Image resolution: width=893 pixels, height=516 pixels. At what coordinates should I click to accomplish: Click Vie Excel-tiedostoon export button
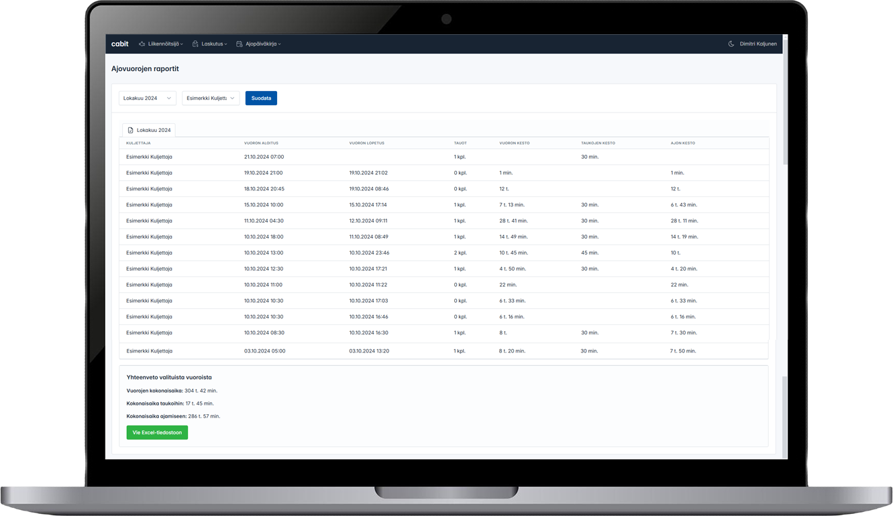[x=157, y=433]
